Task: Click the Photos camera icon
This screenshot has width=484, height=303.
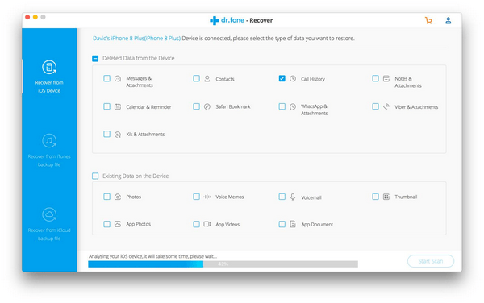Action: (118, 197)
